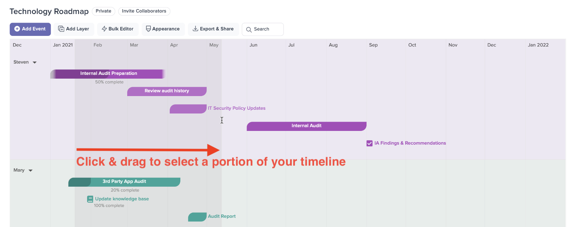Collapse the Steven layer arrow

35,62
